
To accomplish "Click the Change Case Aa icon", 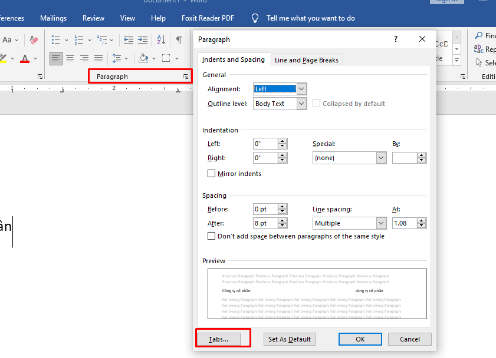I will [x=7, y=40].
